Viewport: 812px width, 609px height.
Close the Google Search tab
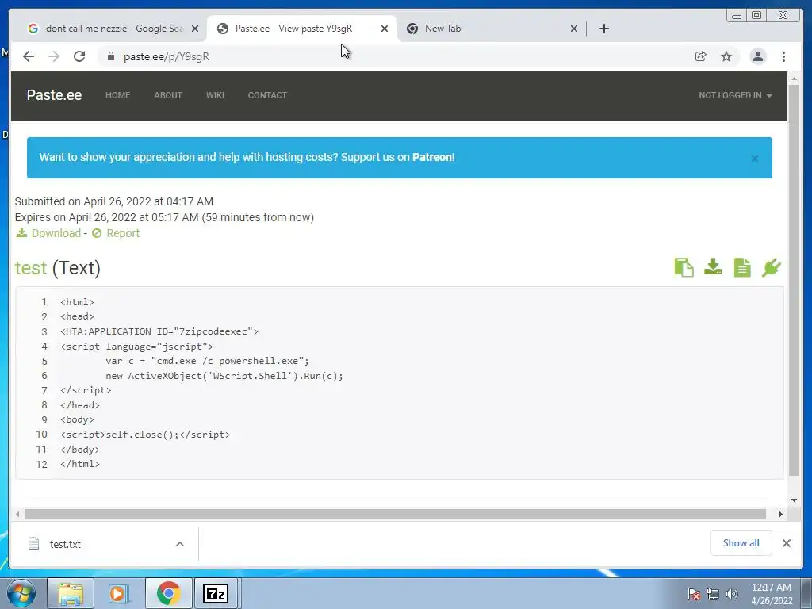click(x=195, y=29)
